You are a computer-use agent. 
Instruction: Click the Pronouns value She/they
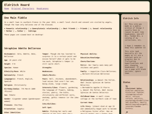18,105
